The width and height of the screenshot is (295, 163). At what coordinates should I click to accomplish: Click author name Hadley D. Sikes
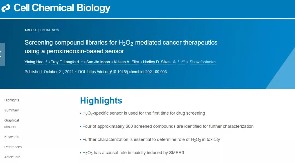[x=157, y=62]
